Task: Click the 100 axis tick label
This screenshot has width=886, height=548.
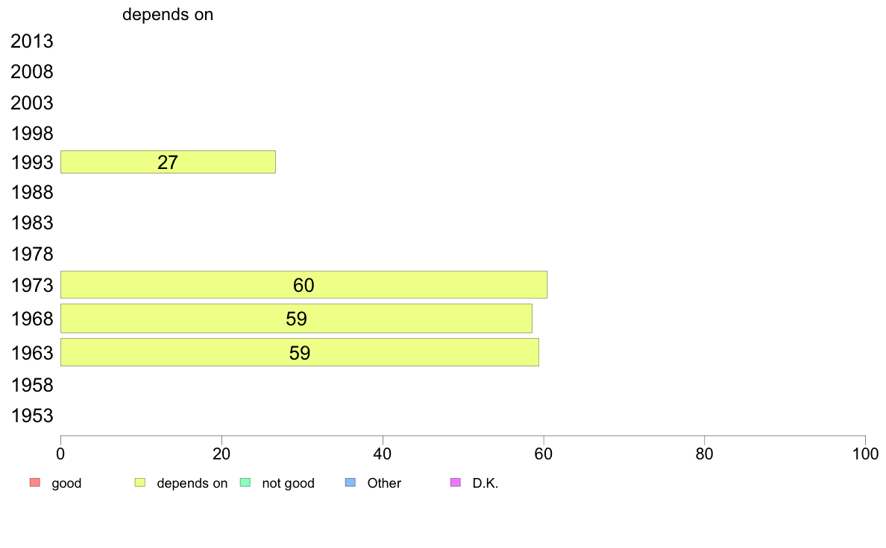Action: click(x=865, y=453)
